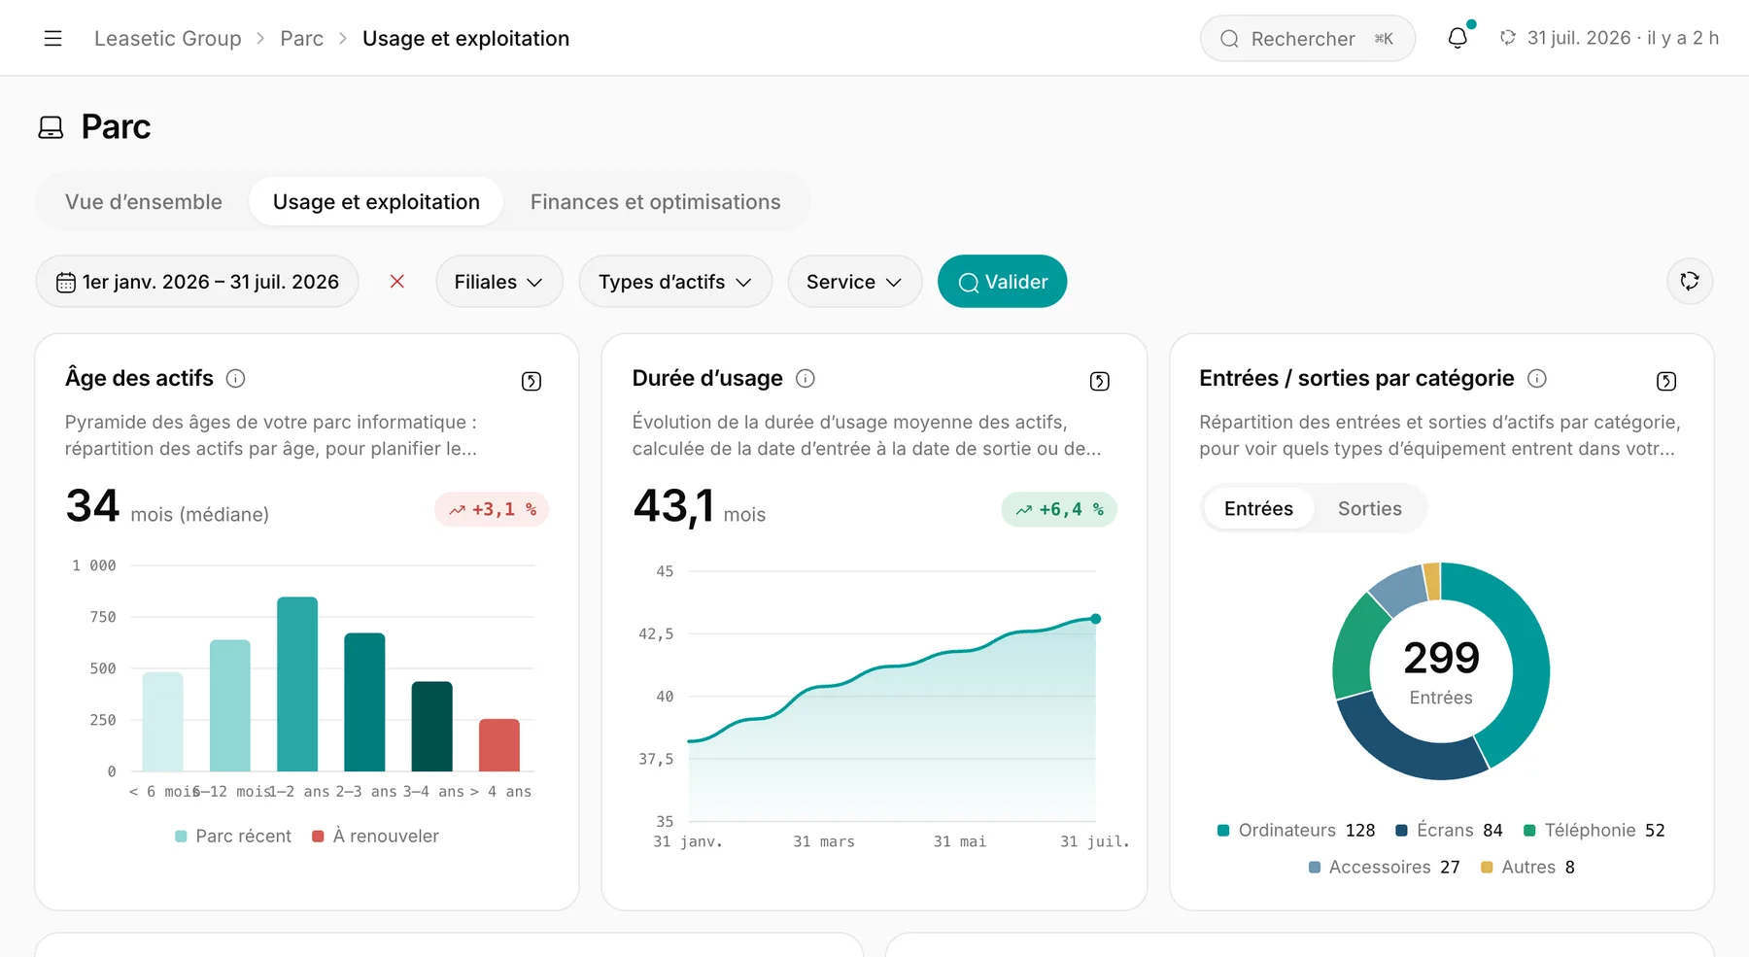Click the sync icon beside 31 juil. 2026

[x=1508, y=38]
